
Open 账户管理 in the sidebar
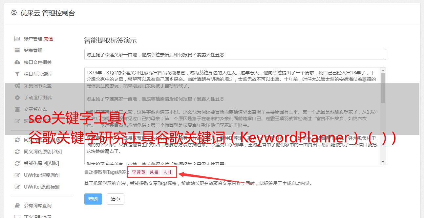click(33, 39)
